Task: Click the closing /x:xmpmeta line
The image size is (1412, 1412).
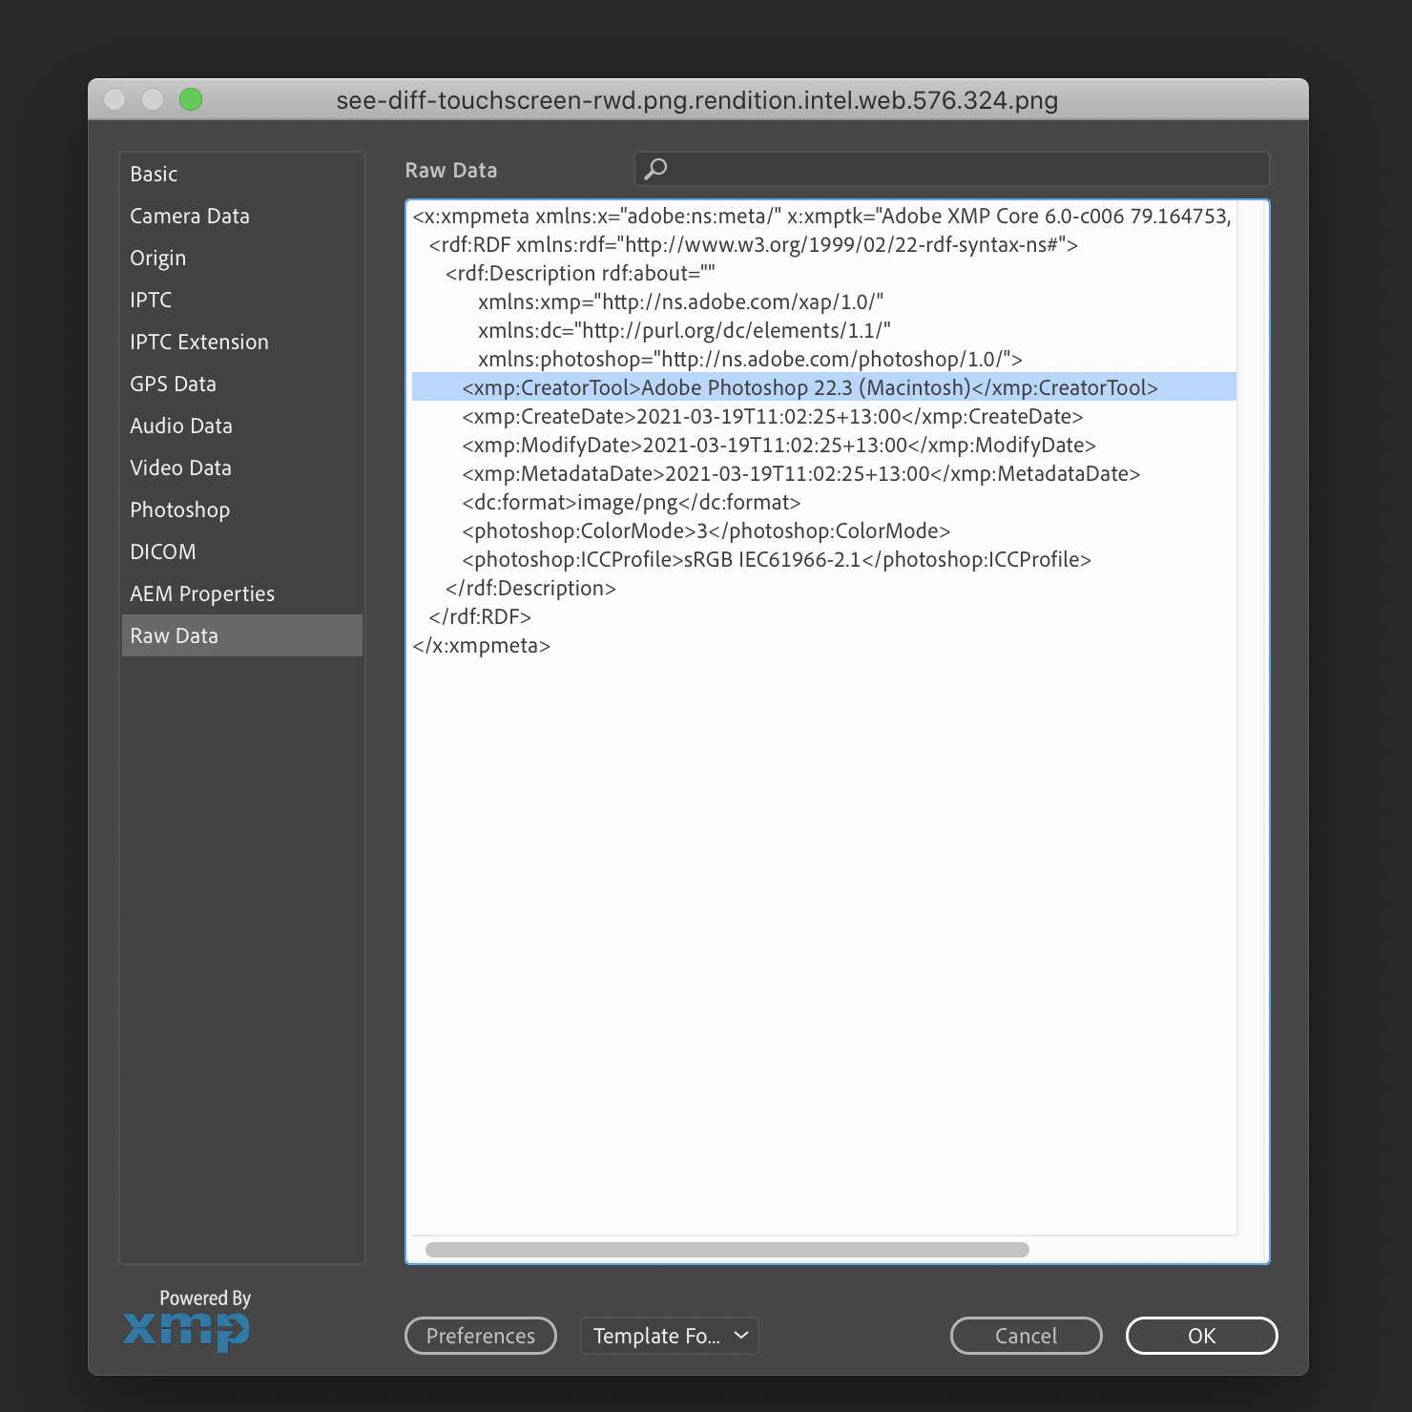Action: (482, 645)
